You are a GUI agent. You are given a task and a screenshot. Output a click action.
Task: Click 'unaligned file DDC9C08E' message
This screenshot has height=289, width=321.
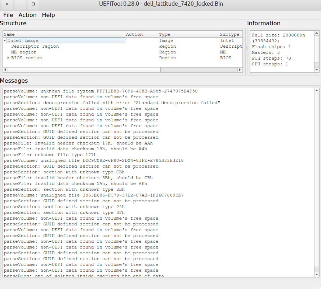tap(94, 160)
